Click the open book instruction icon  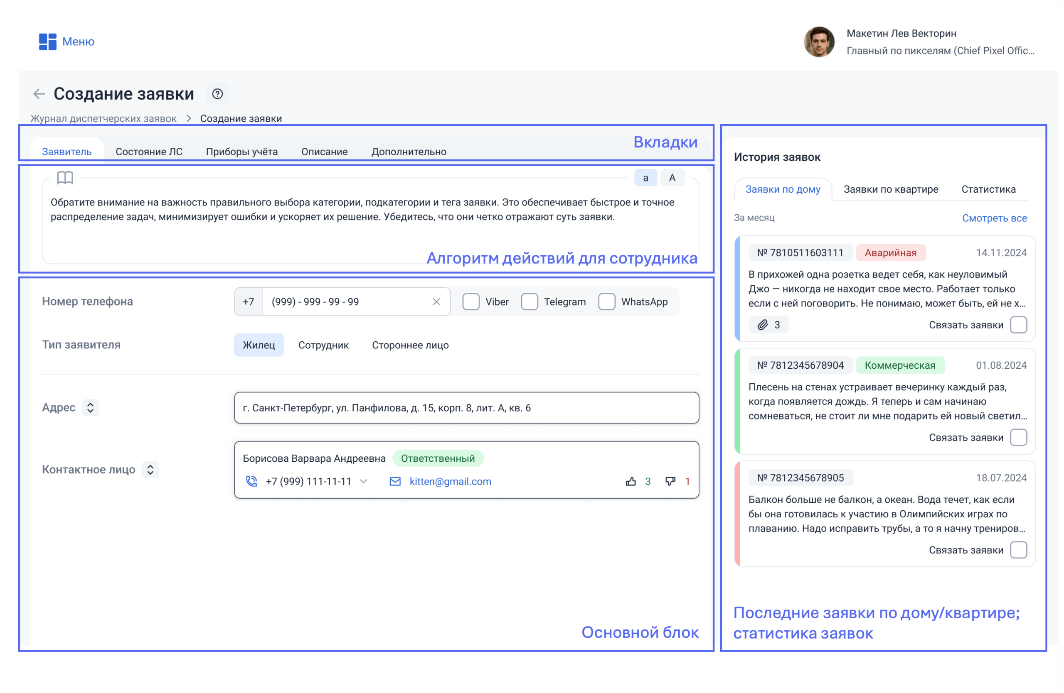[x=65, y=178]
